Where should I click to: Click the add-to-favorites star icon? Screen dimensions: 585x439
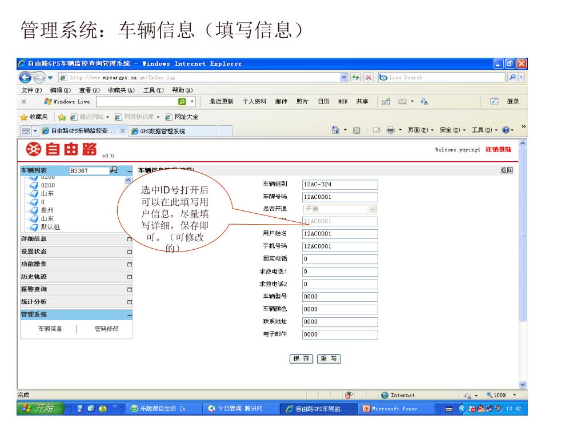62,117
